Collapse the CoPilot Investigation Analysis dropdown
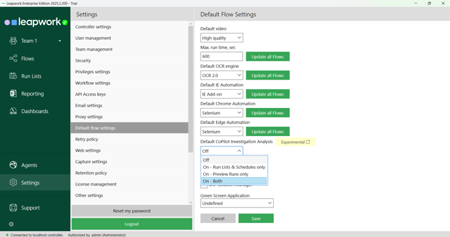 pos(222,151)
